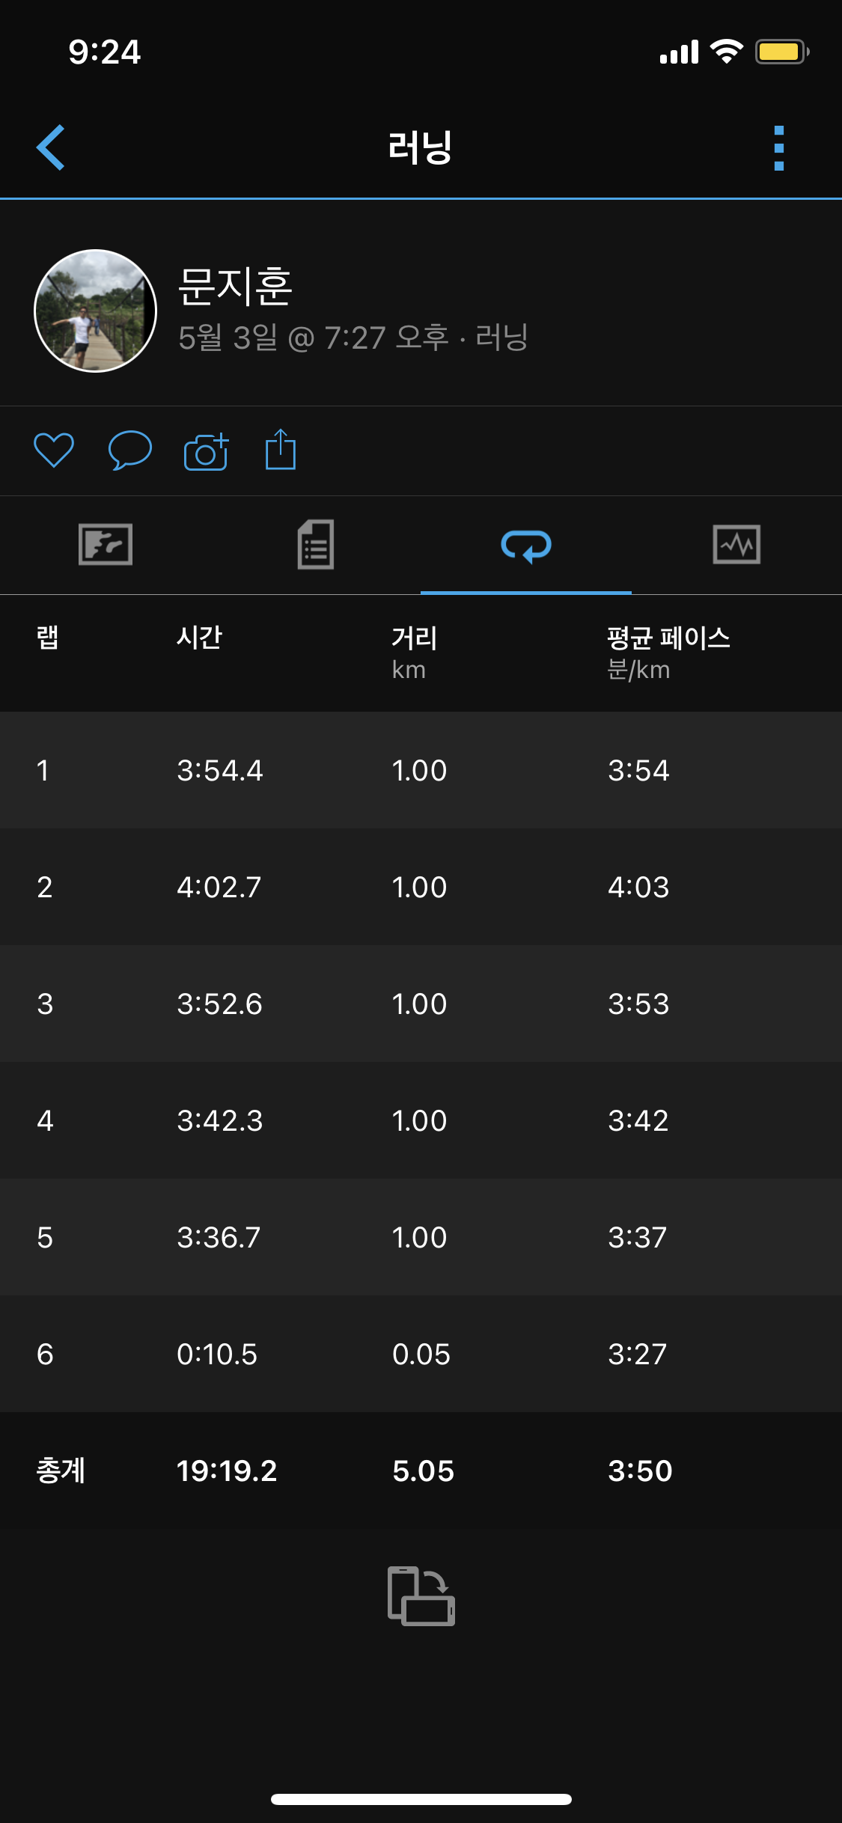The height and width of the screenshot is (1823, 842).
Task: Select the laps tab icon
Action: [x=526, y=545]
